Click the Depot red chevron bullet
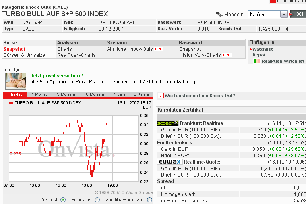Image resolution: width=306 pixels, height=204 pixels. point(250,55)
